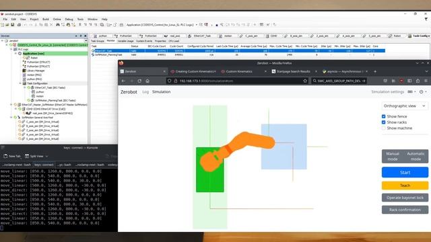The height and width of the screenshot is (242, 431).
Task: Toggle the Show racks checkbox
Action: point(384,122)
